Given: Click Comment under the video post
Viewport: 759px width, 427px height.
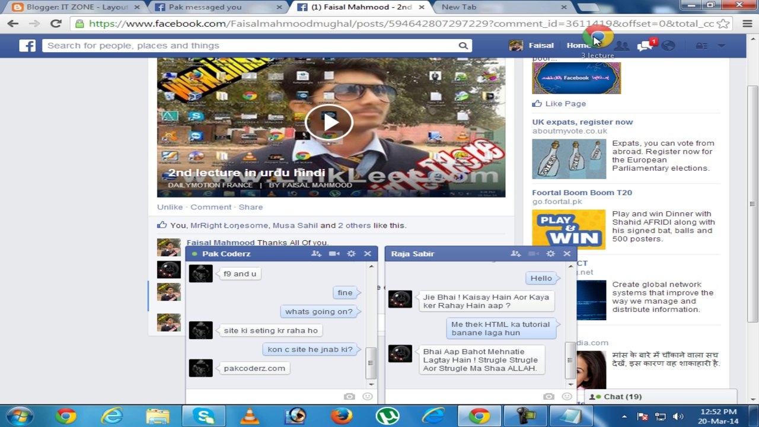Looking at the screenshot, I should (x=211, y=207).
